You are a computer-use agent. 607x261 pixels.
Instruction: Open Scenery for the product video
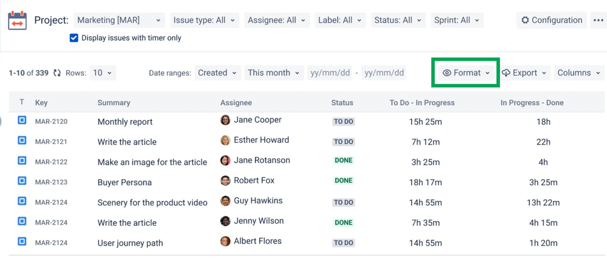[152, 203]
